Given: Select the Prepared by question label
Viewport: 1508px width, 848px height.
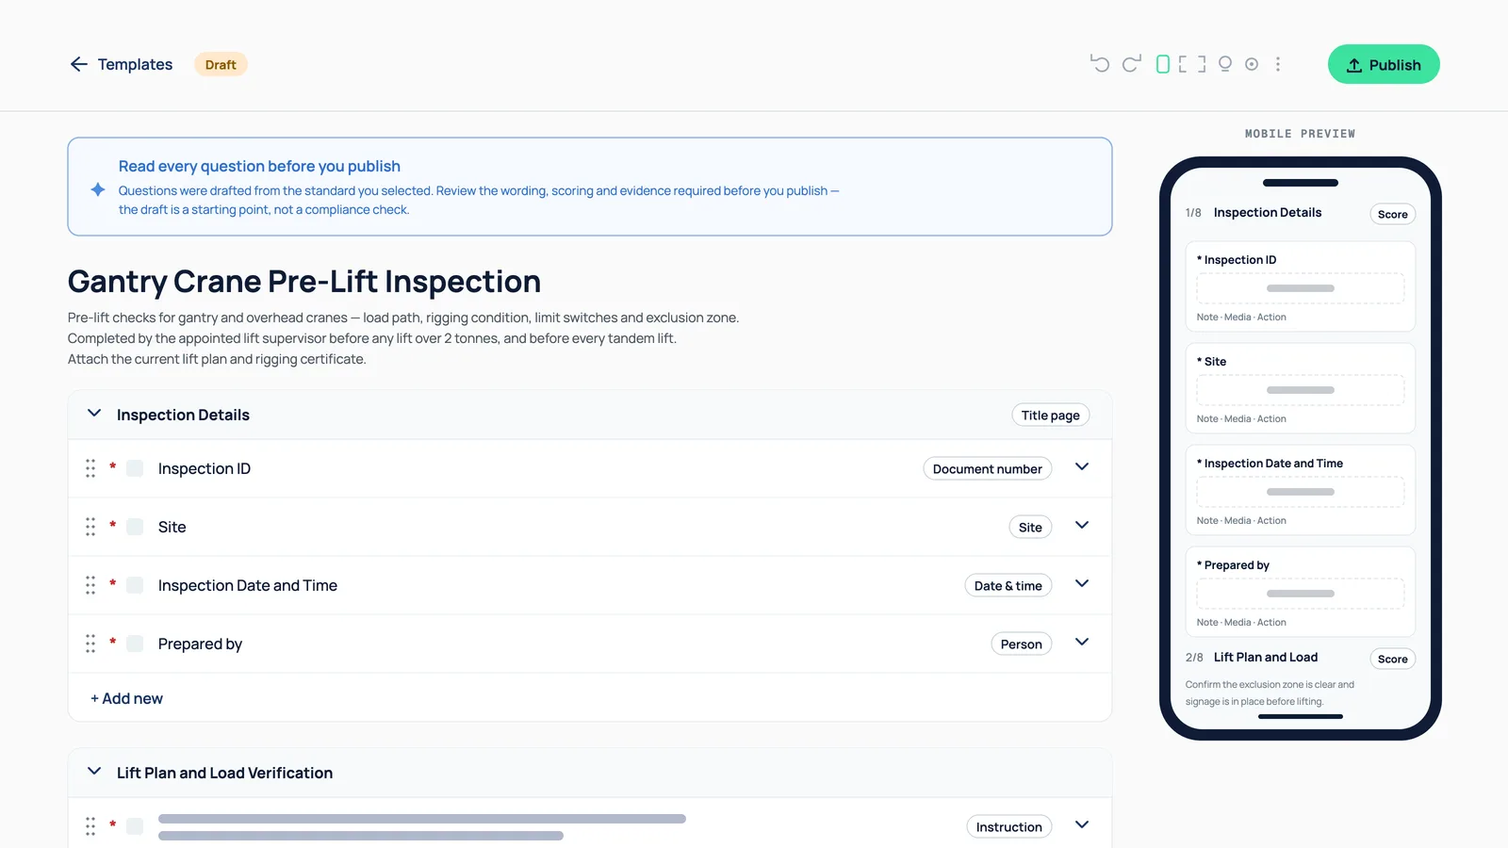Looking at the screenshot, I should pos(200,644).
